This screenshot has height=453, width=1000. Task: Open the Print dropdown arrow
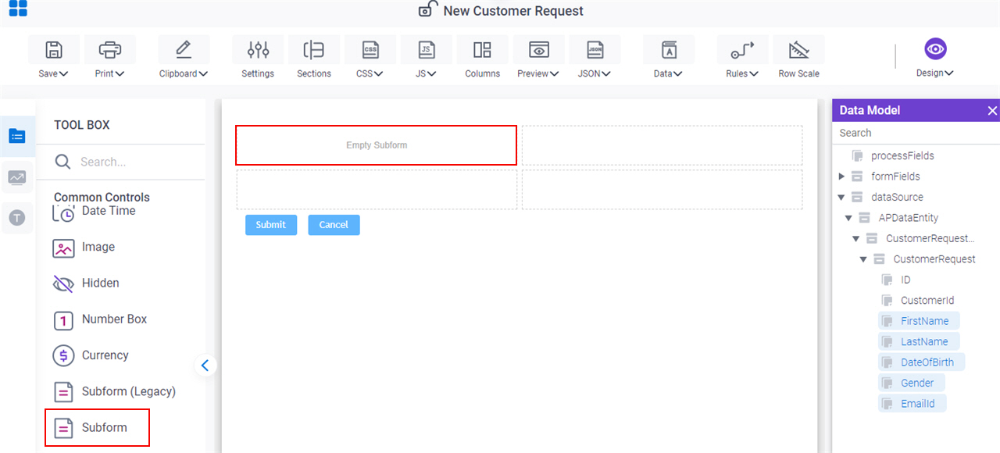tap(120, 73)
